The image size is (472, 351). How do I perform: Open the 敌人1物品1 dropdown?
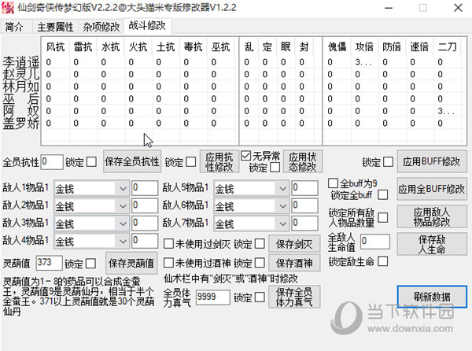pos(91,189)
